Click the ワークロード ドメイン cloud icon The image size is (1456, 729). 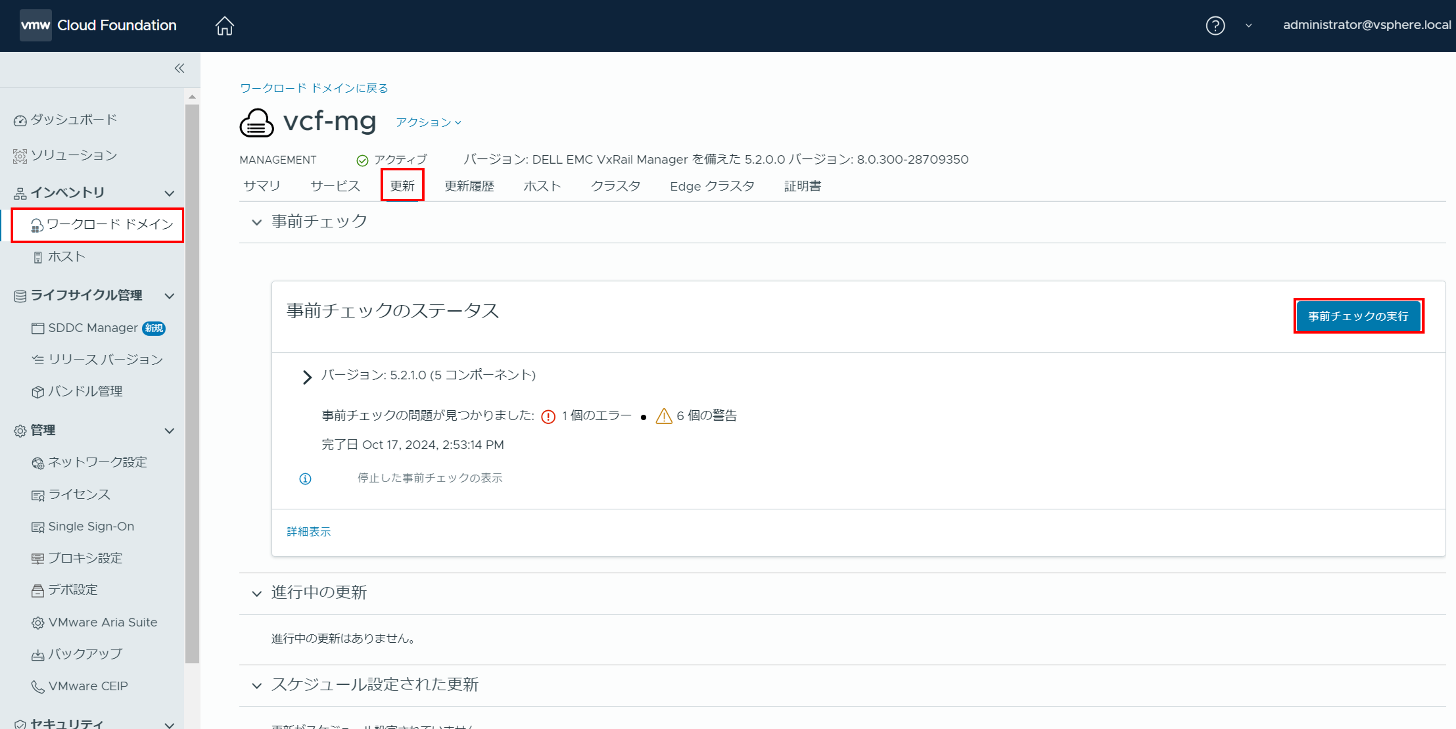coord(37,225)
